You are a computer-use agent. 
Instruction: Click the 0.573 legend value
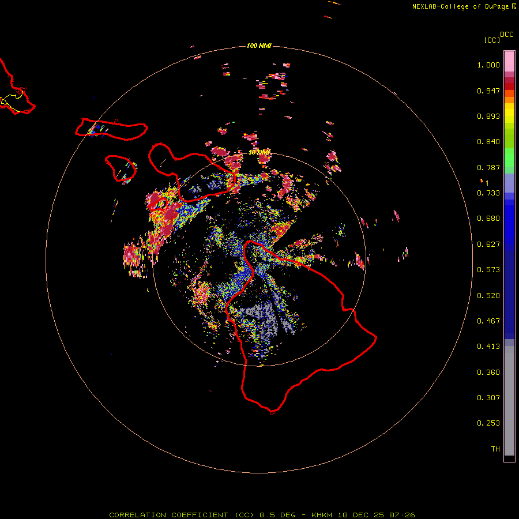pyautogui.click(x=488, y=270)
